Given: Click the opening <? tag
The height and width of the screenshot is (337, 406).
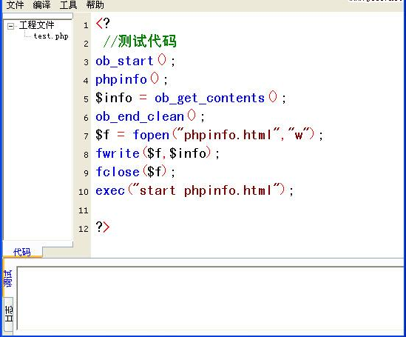Looking at the screenshot, I should 103,24.
